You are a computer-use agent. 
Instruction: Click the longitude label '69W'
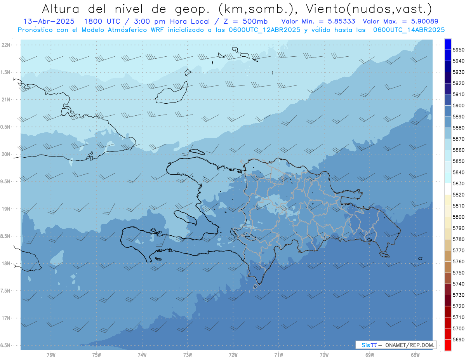coord(370,355)
